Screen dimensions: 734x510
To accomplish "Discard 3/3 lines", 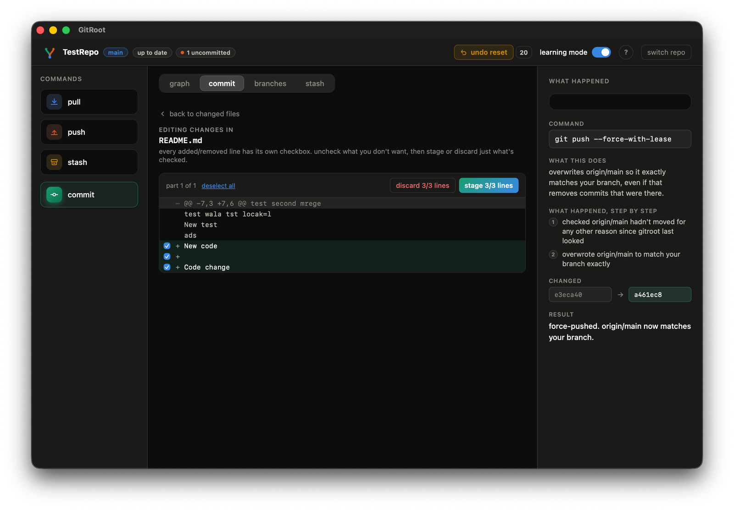I will coord(423,185).
